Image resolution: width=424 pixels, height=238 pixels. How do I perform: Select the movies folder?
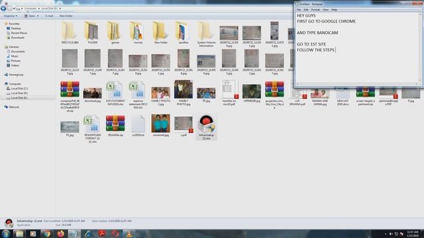click(138, 31)
